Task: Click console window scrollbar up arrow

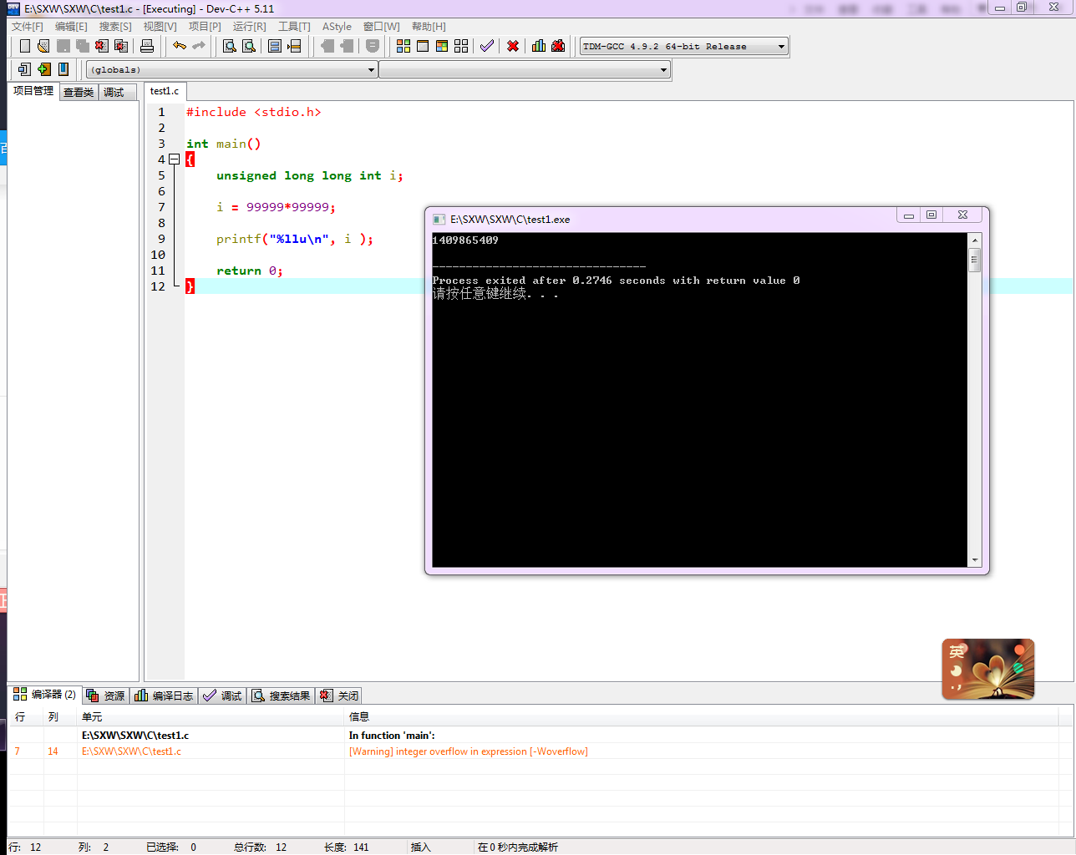Action: click(x=974, y=240)
